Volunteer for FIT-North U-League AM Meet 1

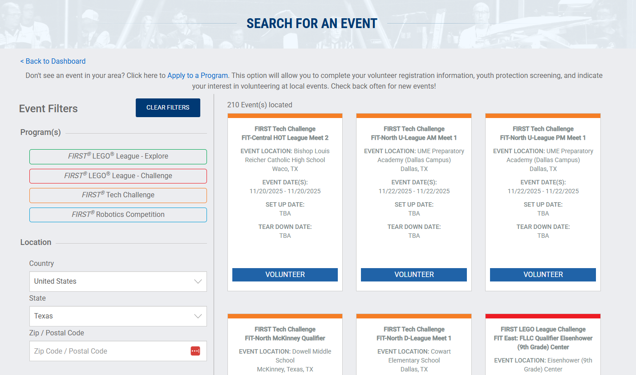(414, 275)
